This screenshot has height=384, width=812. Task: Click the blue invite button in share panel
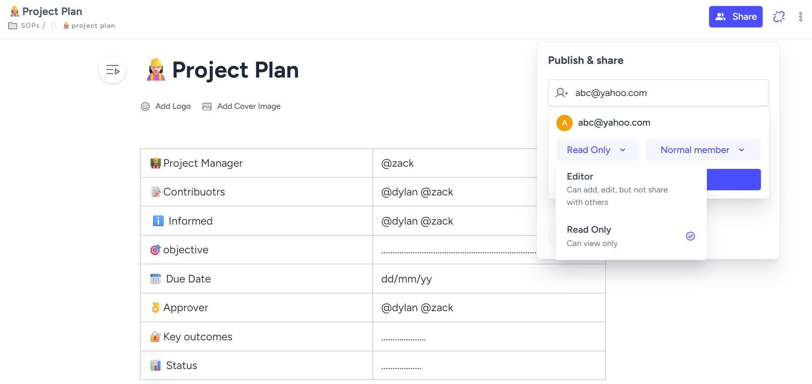point(734,180)
